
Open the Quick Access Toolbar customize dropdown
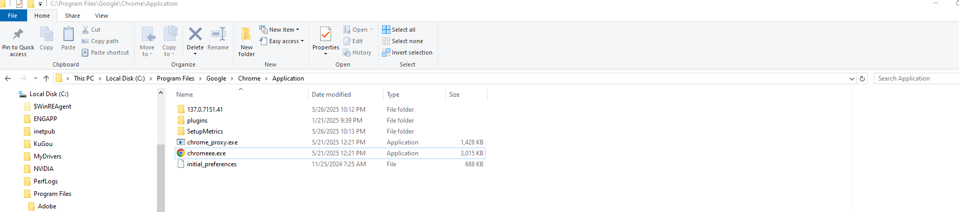click(40, 4)
